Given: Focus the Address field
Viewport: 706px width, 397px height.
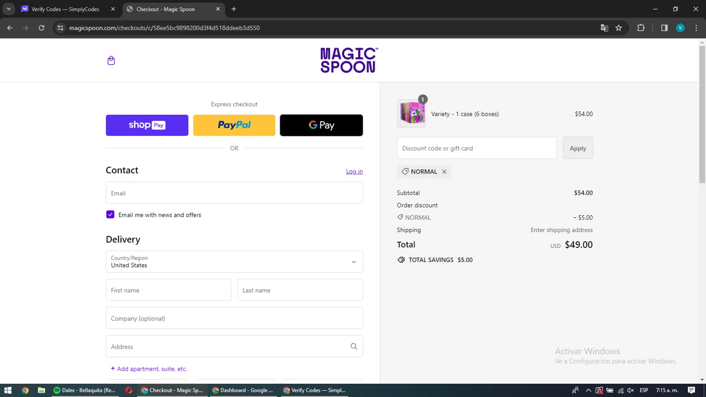Looking at the screenshot, I should [234, 346].
